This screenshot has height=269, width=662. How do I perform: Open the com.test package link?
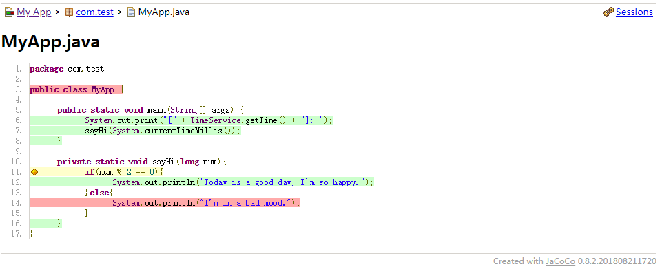coord(94,12)
